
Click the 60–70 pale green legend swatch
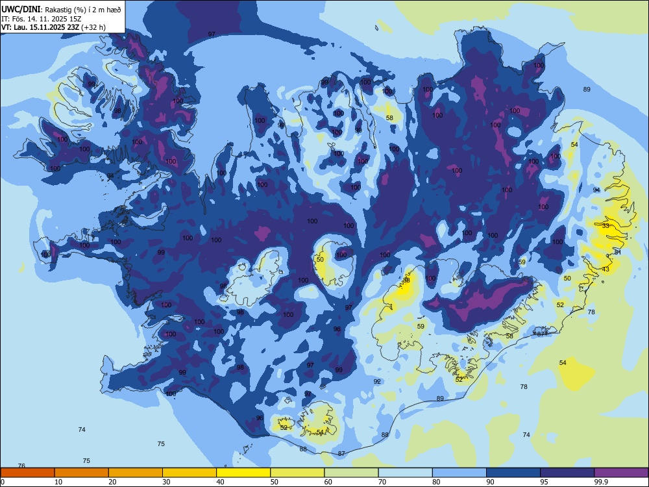pyautogui.click(x=351, y=473)
